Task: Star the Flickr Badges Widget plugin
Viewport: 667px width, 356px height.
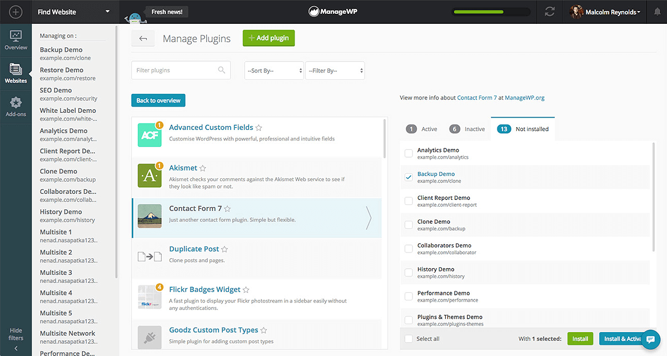Action: click(246, 290)
